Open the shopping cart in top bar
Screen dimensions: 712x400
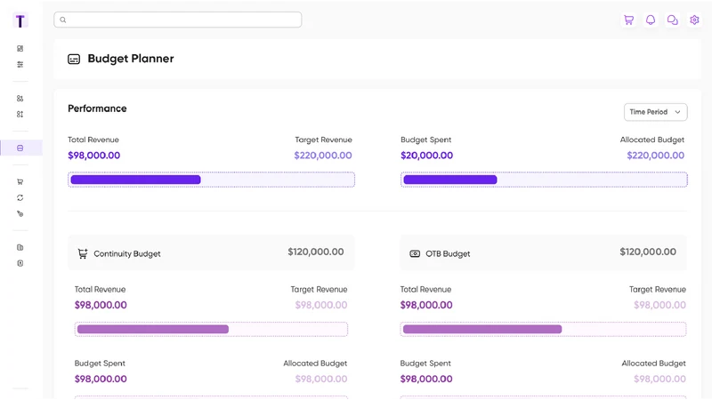coord(628,20)
